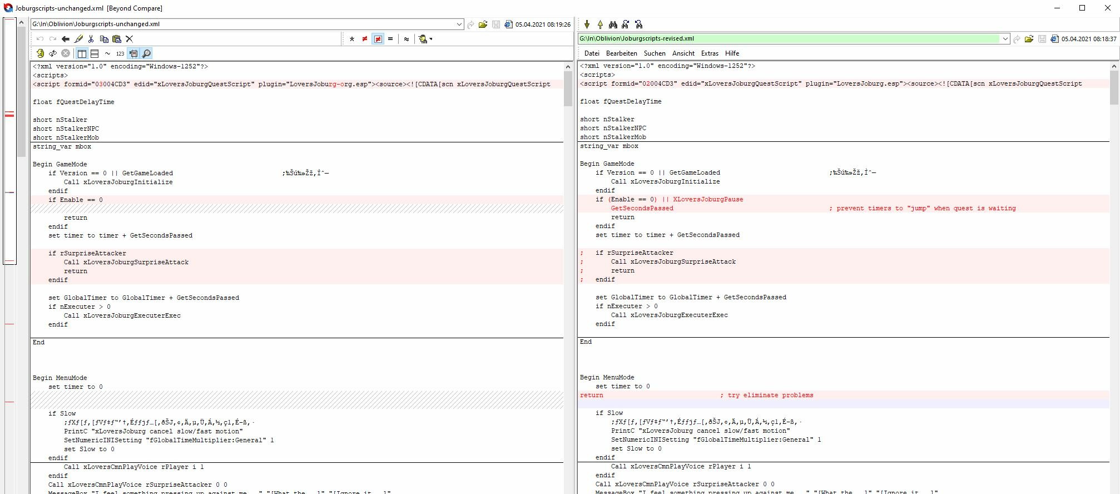The height and width of the screenshot is (494, 1120).
Task: Open the Extras menu
Action: coord(710,53)
